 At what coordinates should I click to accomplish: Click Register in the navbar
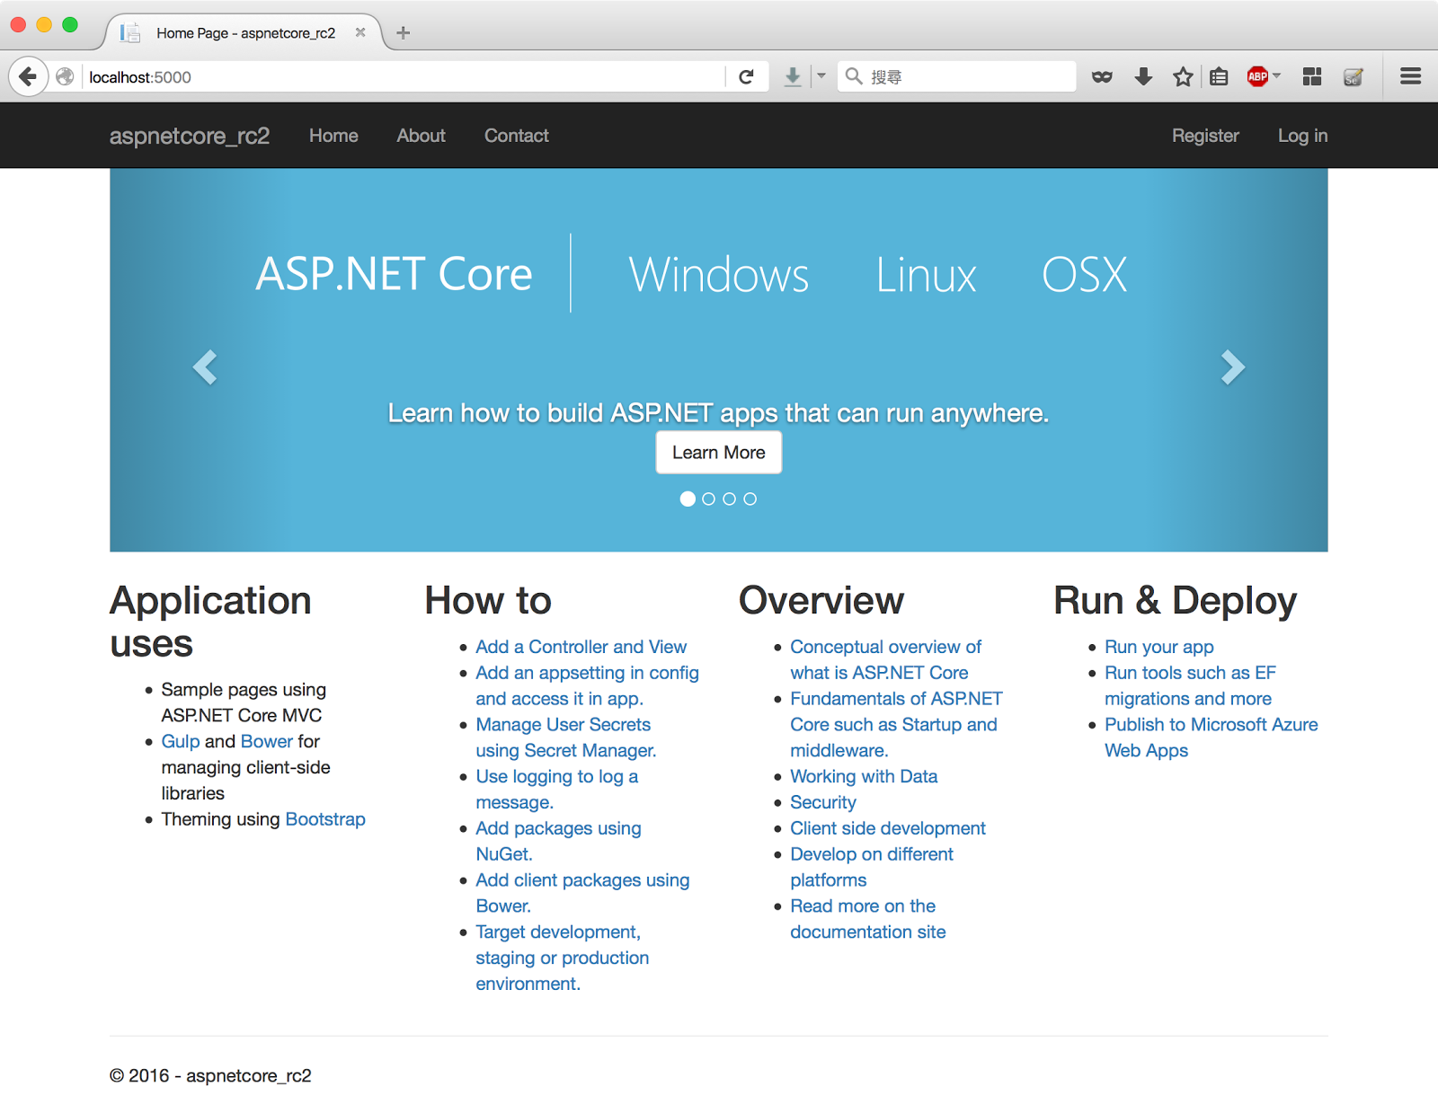pyautogui.click(x=1205, y=136)
